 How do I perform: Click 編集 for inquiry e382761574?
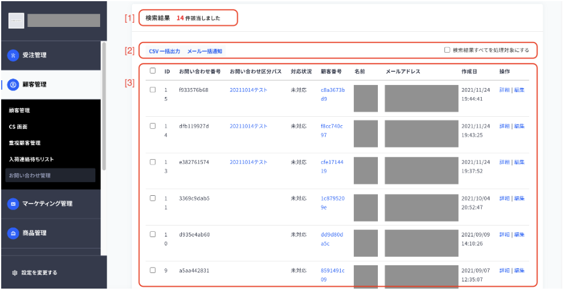click(519, 162)
